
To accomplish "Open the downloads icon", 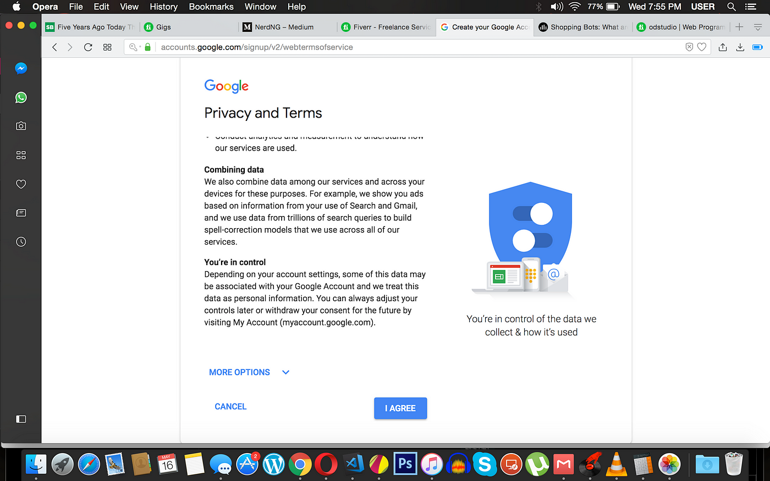I will (740, 47).
